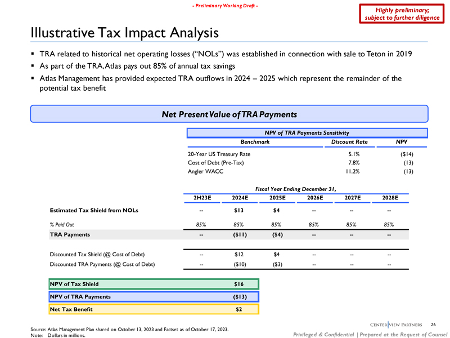Click the TRA Payments row label
Screen dimensions: 450x338
70,234
